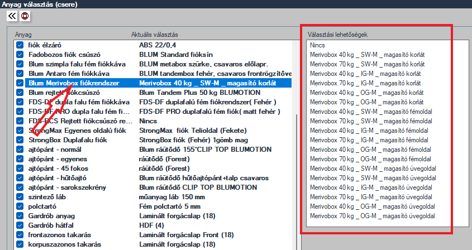Click the BLUM Standard fióksín value
472x250 pixels.
176,55
